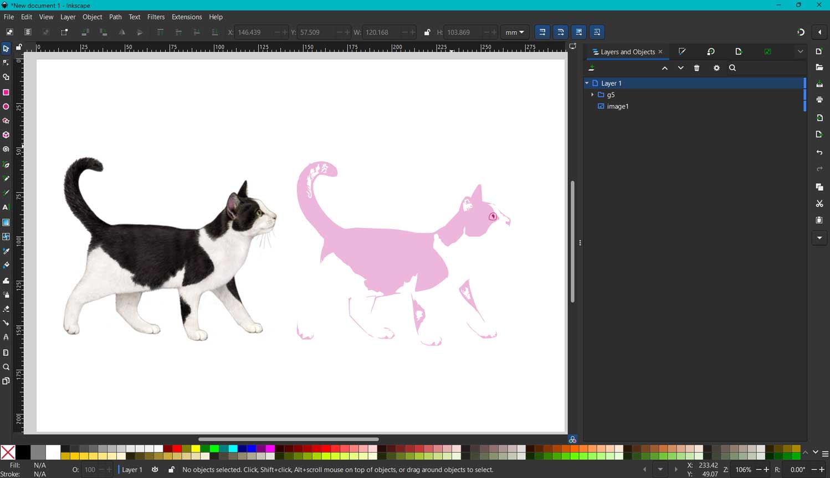Select the pure red color swatch
The height and width of the screenshot is (478, 830).
[177, 449]
